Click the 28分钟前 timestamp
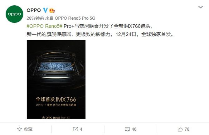 click(35, 18)
